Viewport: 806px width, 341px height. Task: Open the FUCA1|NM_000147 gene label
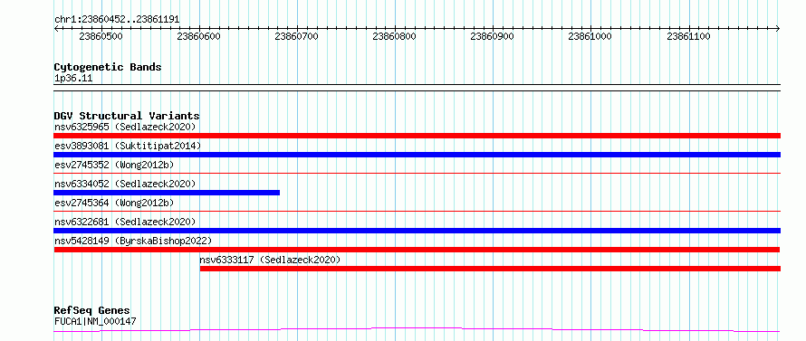point(95,322)
